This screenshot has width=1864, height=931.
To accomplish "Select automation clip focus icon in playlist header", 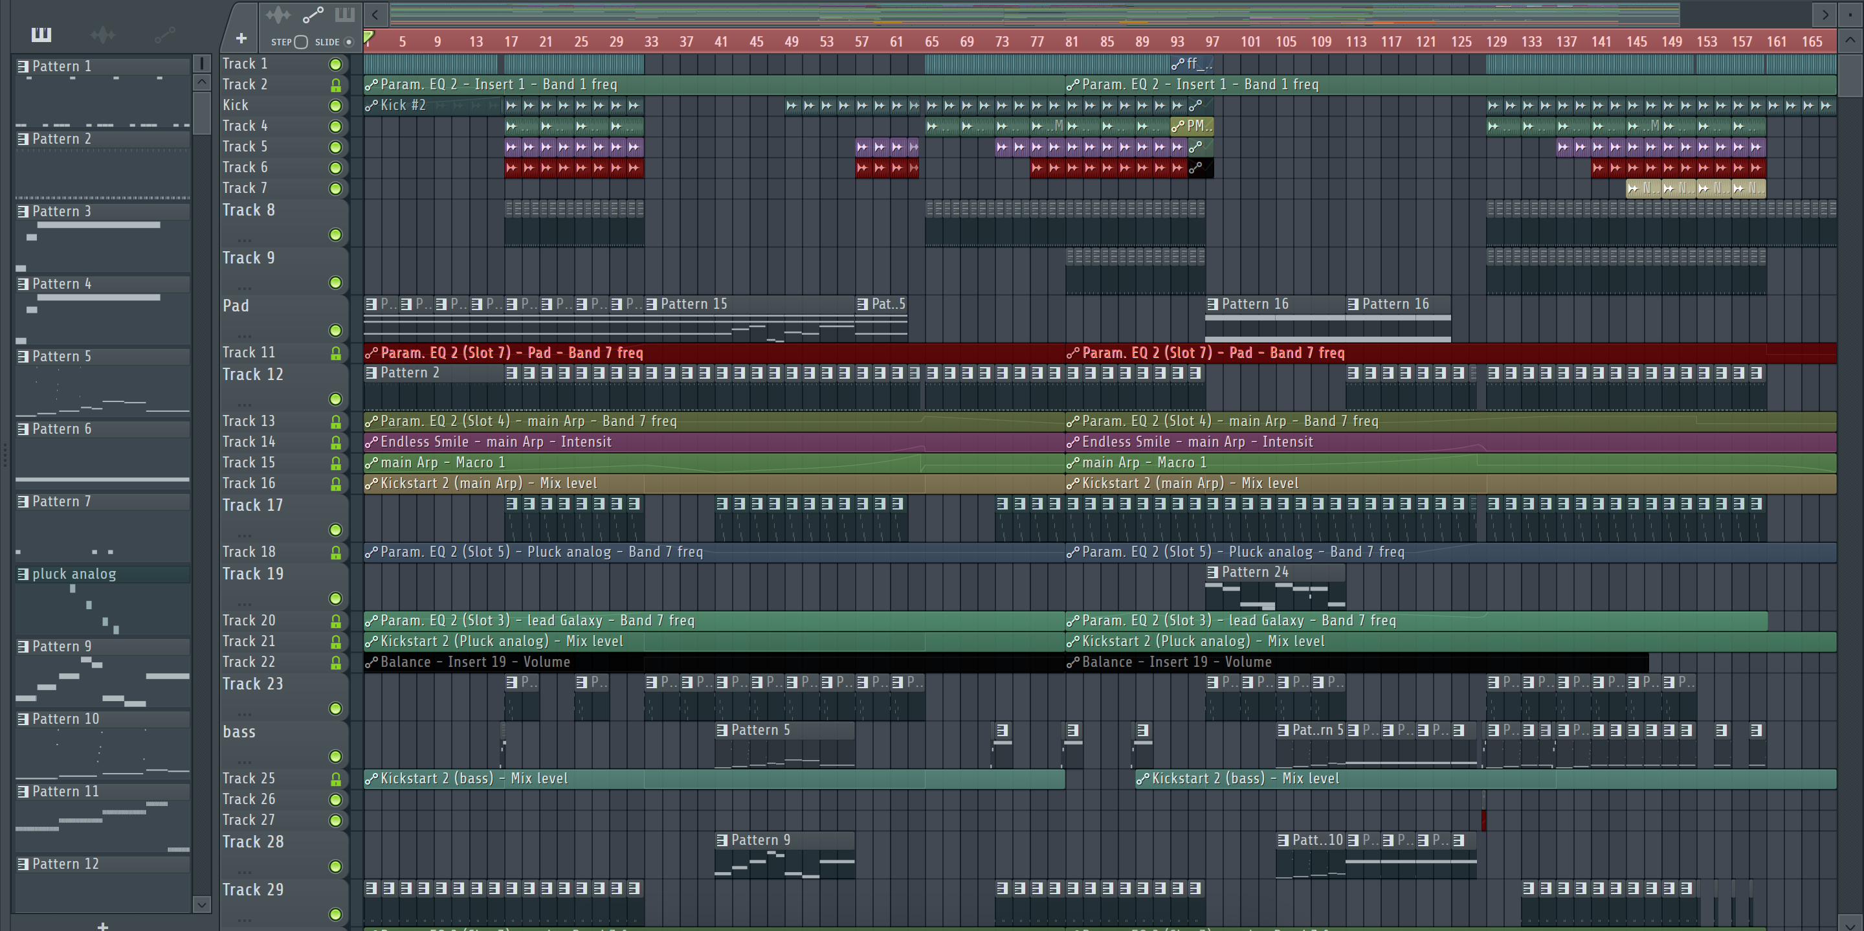I will [313, 14].
